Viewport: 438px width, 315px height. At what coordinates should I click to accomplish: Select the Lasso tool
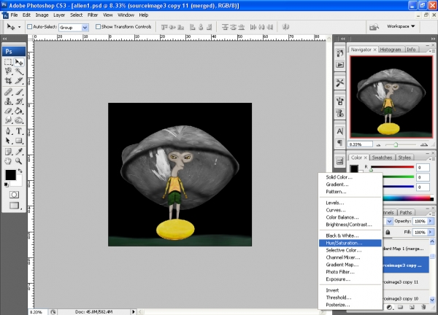point(8,71)
